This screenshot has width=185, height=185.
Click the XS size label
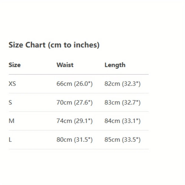tap(12, 84)
